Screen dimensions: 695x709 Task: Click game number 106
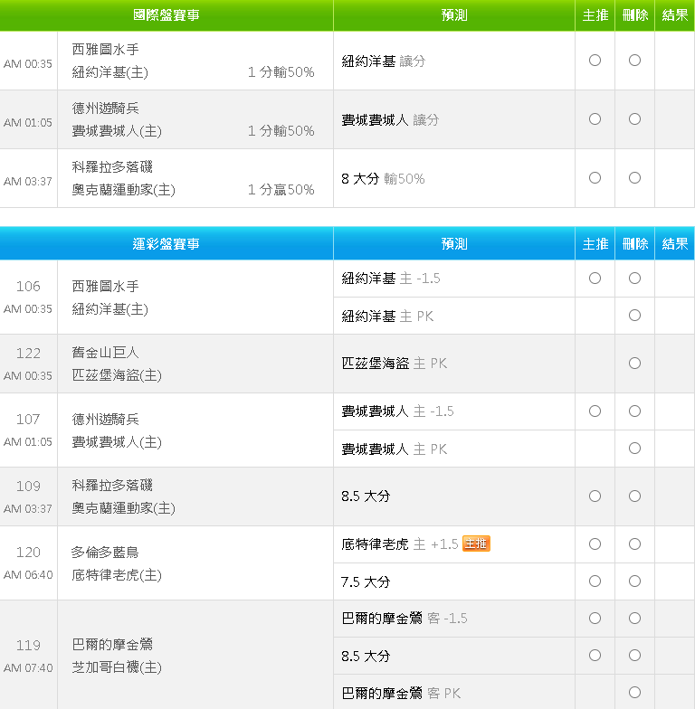(x=28, y=286)
